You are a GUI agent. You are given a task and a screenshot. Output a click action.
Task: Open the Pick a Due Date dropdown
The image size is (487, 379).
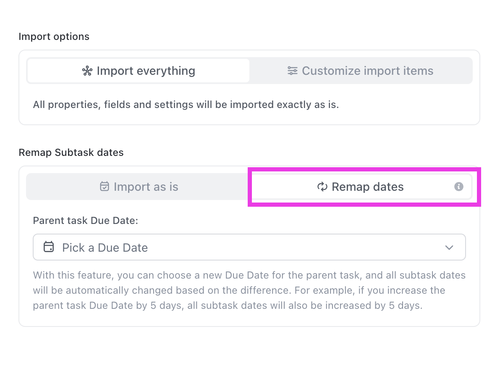point(249,247)
